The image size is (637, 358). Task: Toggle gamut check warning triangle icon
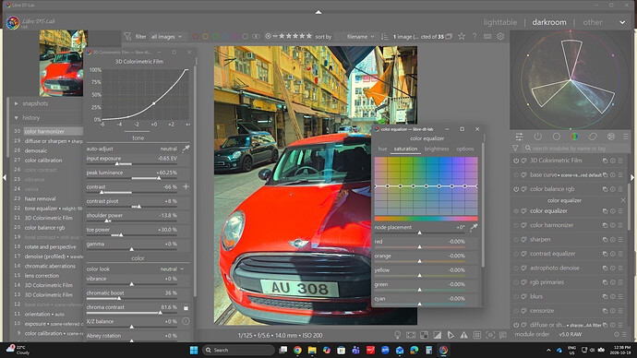464,335
